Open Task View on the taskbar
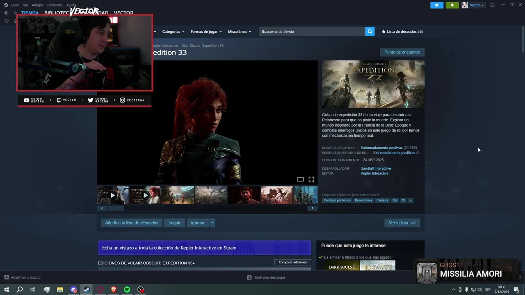 pos(33,290)
